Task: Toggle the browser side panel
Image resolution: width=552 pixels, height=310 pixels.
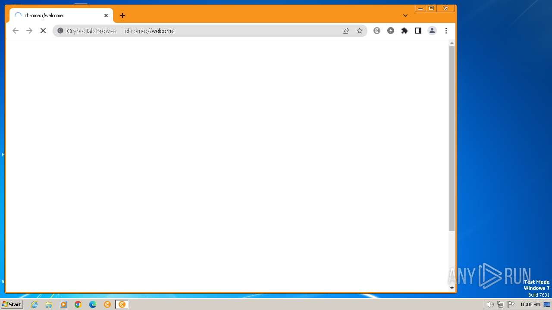Action: [x=418, y=31]
